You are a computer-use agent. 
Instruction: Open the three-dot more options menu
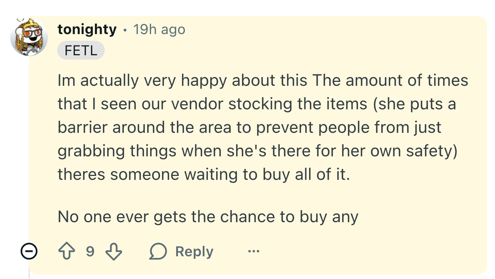pyautogui.click(x=253, y=251)
